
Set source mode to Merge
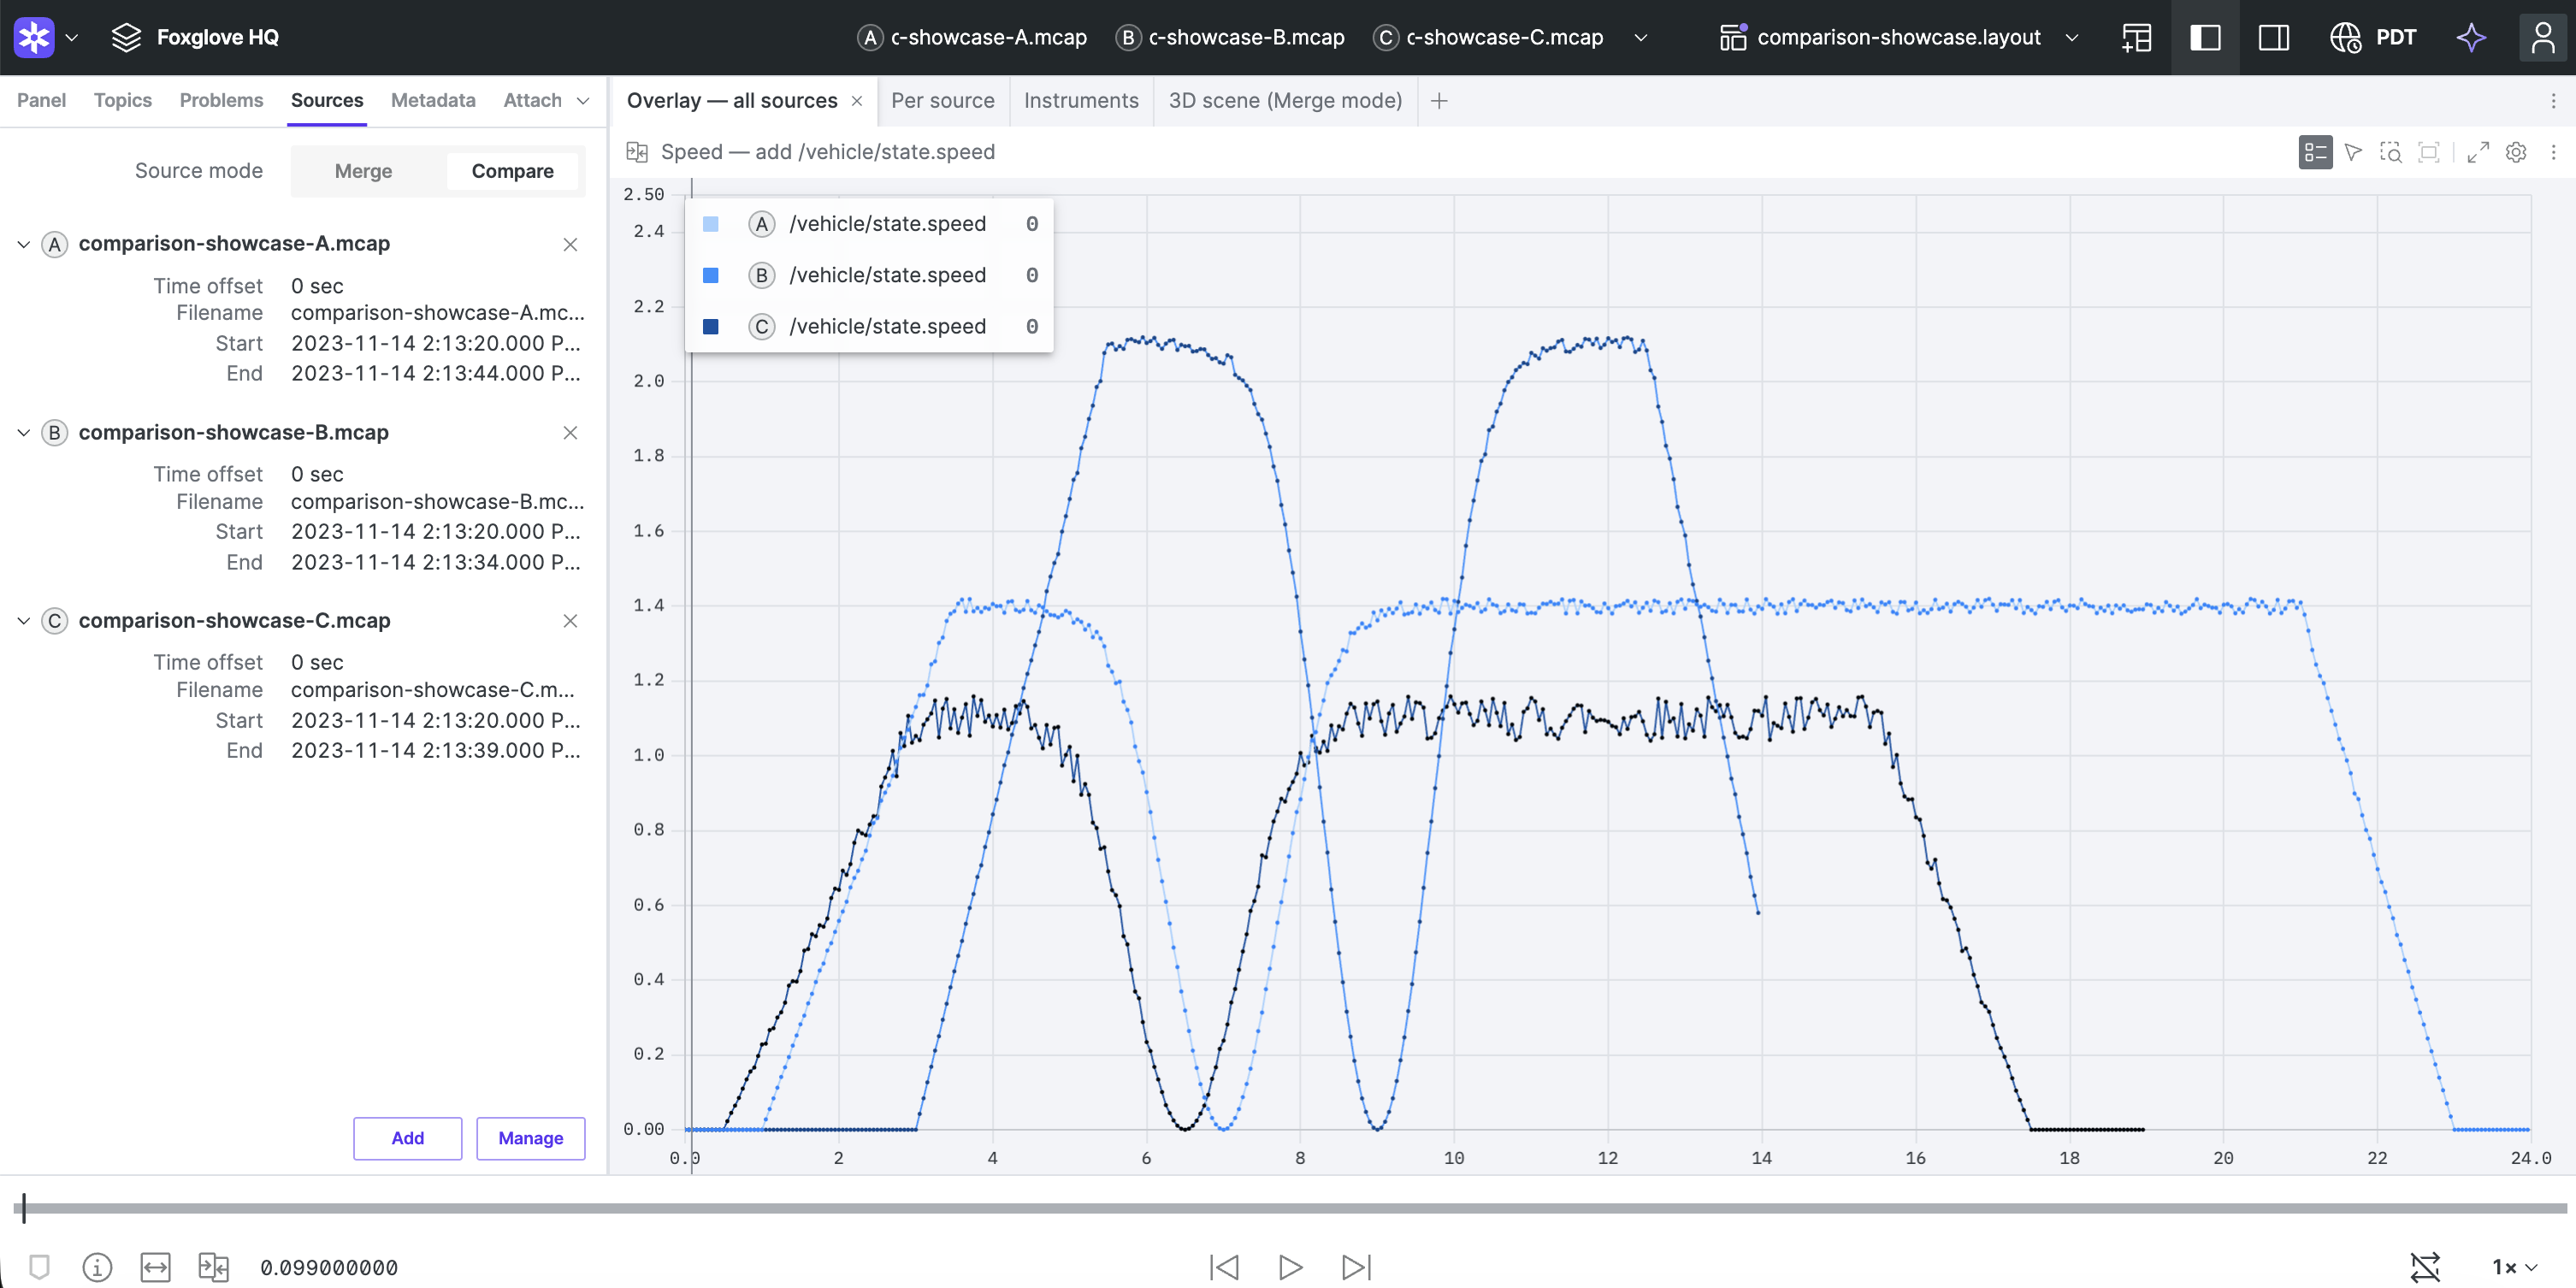(x=363, y=171)
